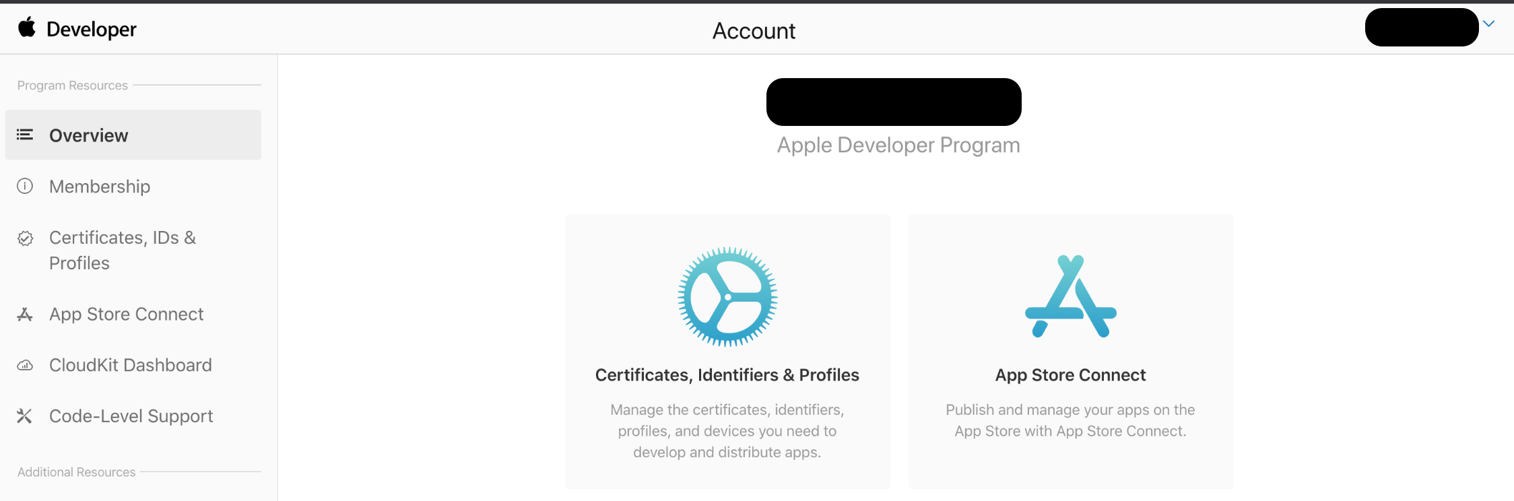1514x501 pixels.
Task: Click the Membership info icon
Action: 25,186
